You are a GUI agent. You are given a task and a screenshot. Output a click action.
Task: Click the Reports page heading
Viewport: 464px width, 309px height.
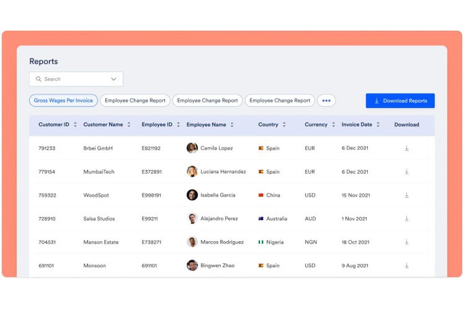click(x=44, y=61)
